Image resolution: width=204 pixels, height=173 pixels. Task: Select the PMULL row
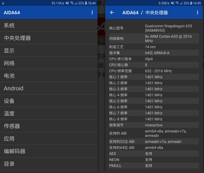[x=154, y=166]
